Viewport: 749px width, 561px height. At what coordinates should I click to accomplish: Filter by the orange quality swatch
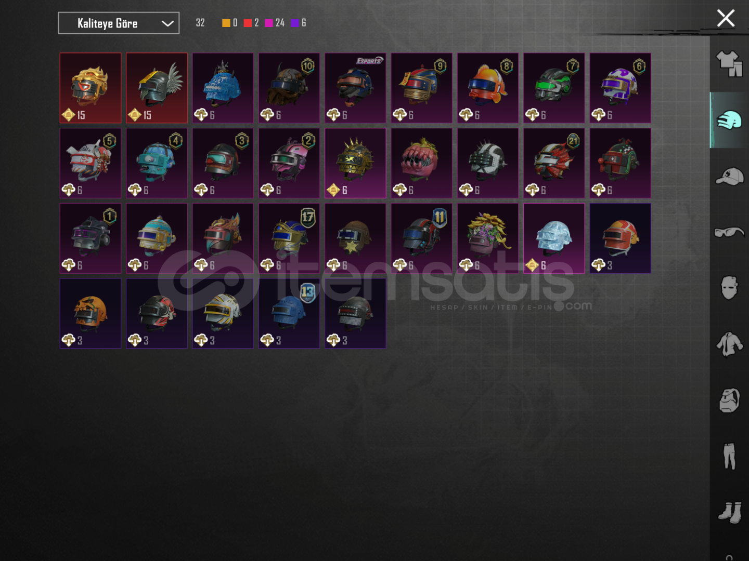226,23
